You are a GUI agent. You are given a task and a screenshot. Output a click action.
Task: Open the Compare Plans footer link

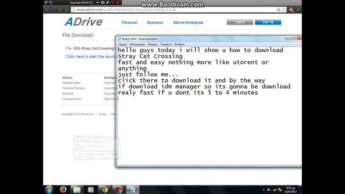[72, 99]
